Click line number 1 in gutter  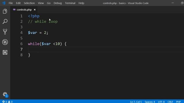tap(21, 16)
